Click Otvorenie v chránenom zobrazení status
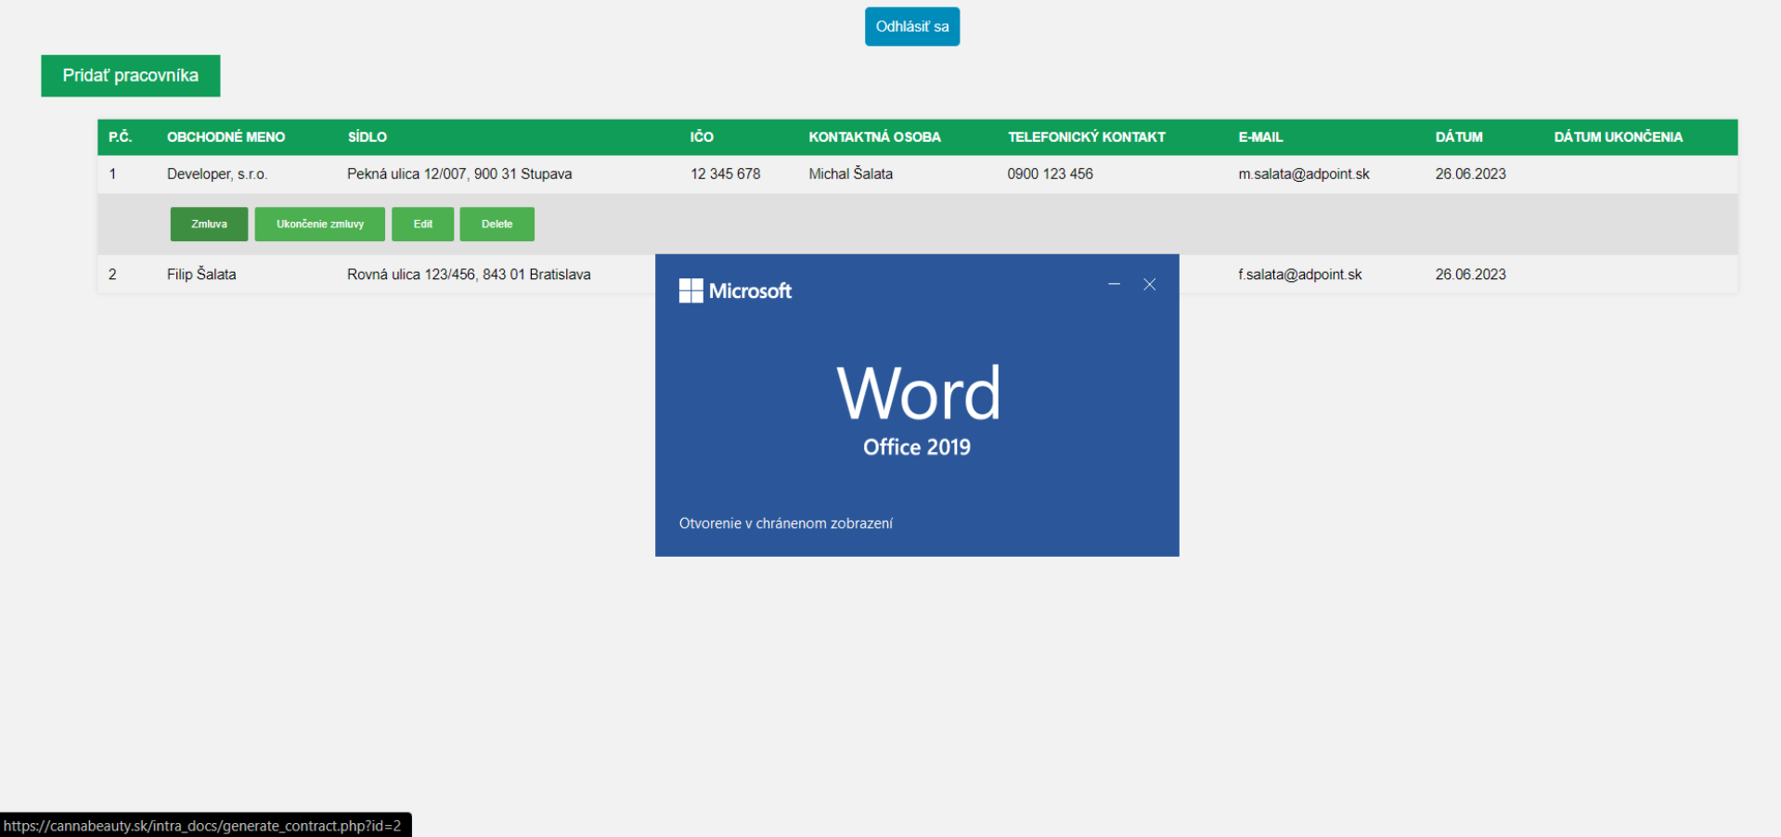 tap(786, 523)
